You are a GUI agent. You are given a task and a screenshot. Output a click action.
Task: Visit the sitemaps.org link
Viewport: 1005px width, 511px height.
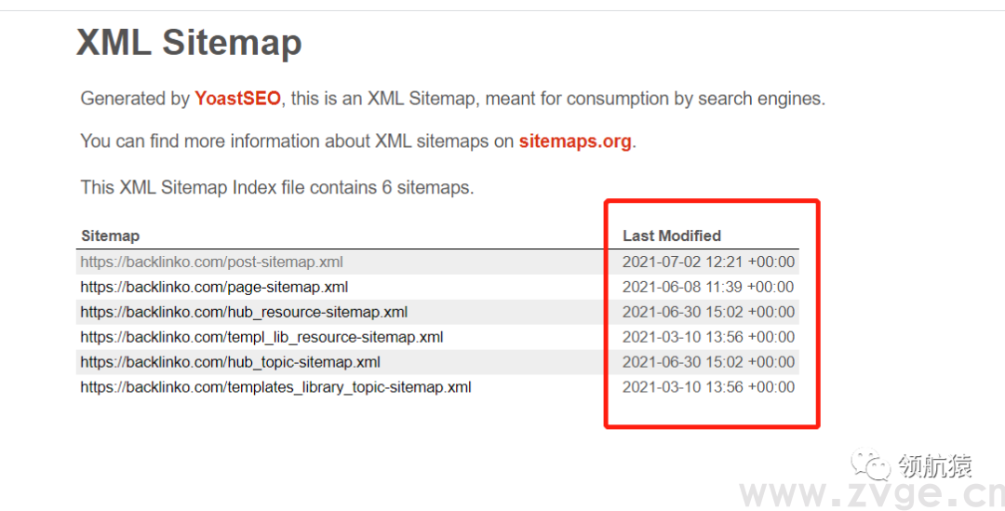(575, 141)
